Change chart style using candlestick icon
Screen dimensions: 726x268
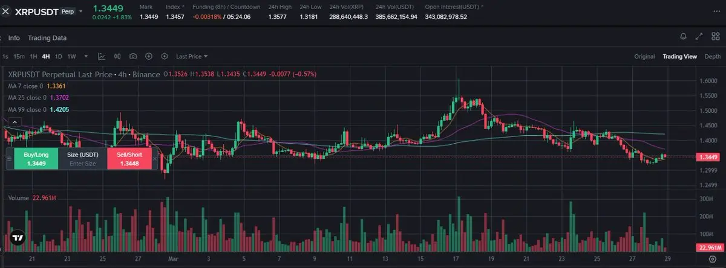click(117, 57)
